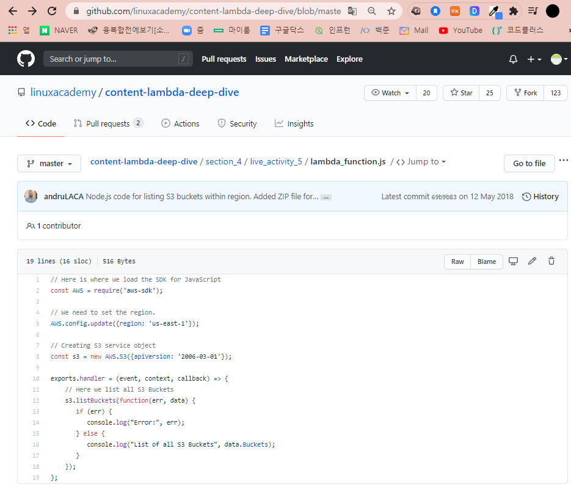Open the apps grid bookmark shortcut
The height and width of the screenshot is (498, 571).
point(18,30)
